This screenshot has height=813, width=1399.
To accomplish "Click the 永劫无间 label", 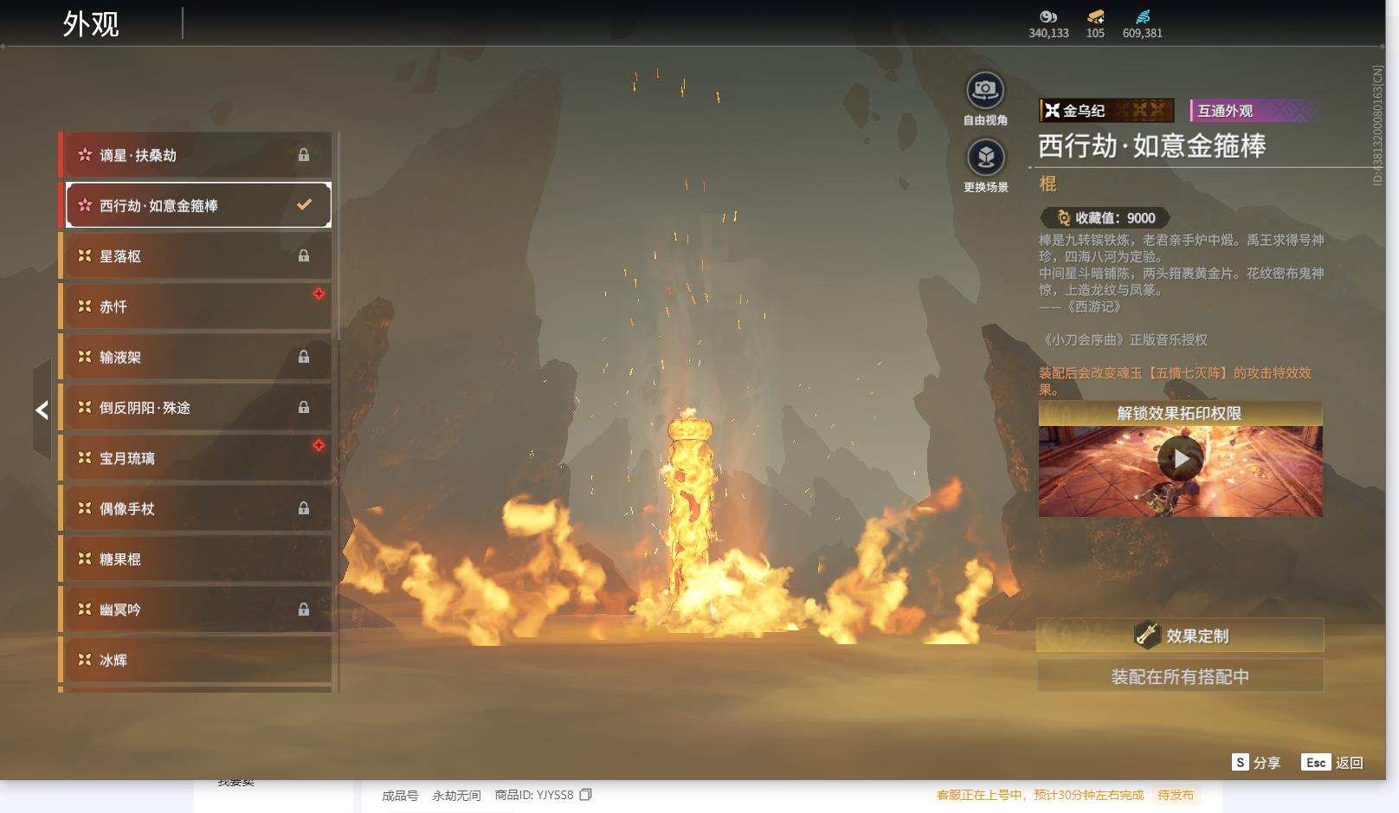I will pos(456,795).
